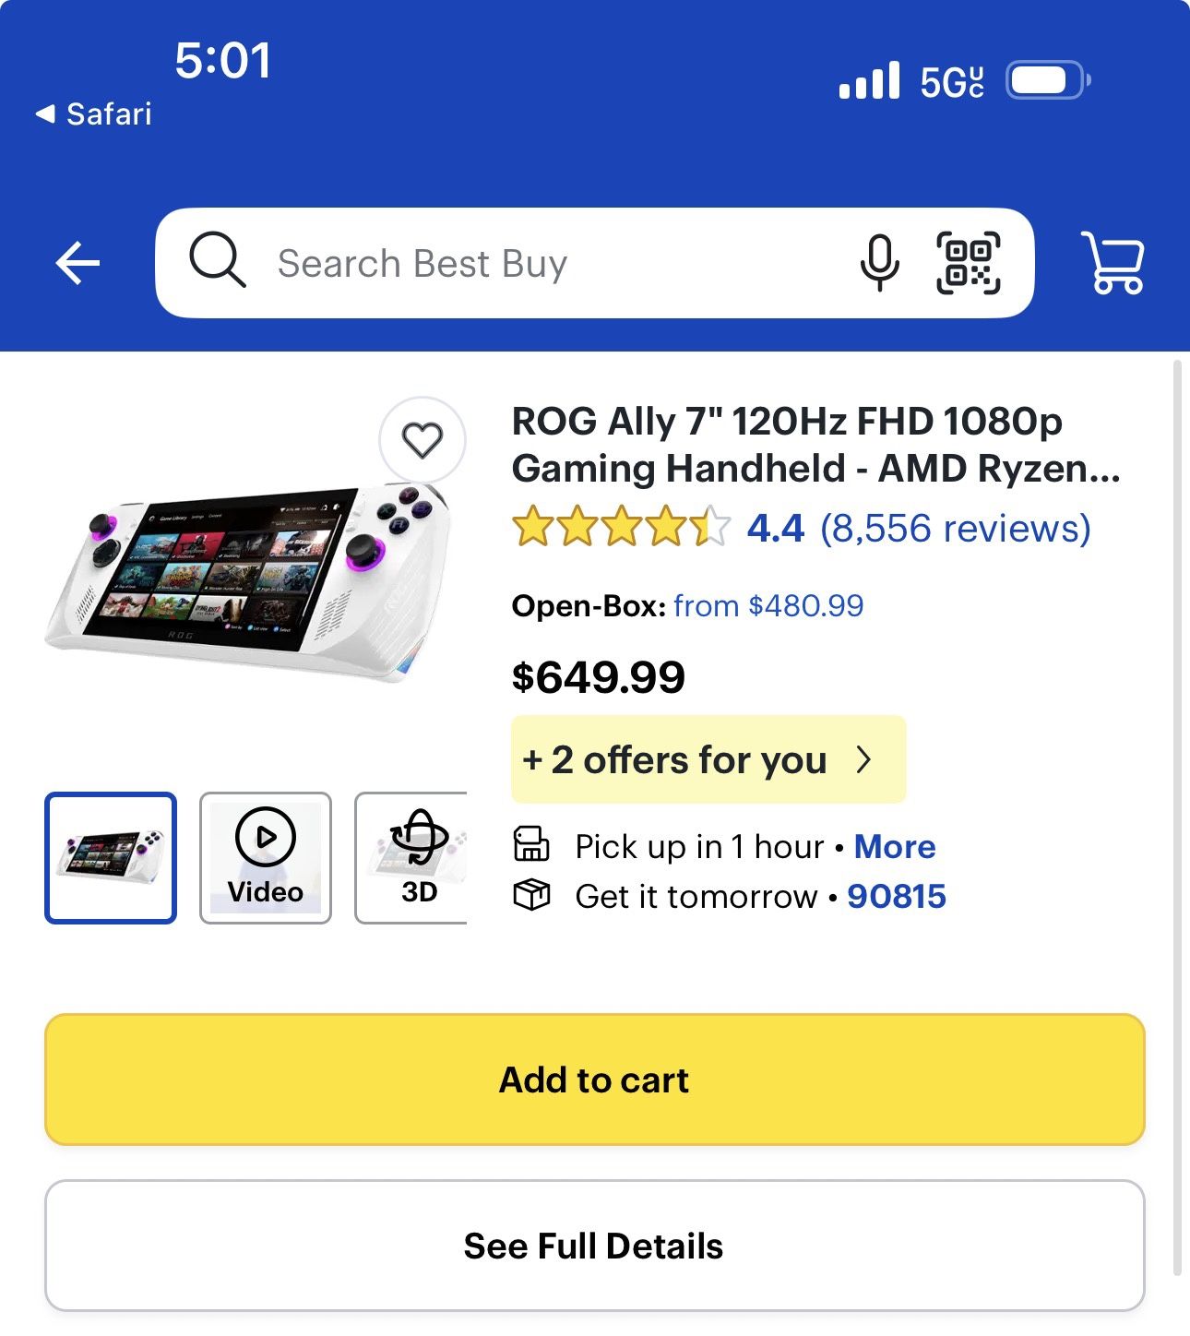Tap the store pickup icon
The image size is (1190, 1336).
[x=531, y=845]
